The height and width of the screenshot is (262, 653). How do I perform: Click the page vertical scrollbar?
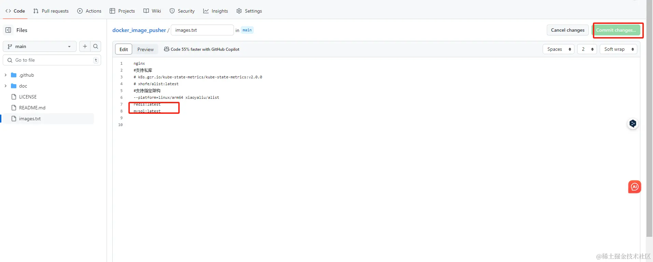(650, 119)
